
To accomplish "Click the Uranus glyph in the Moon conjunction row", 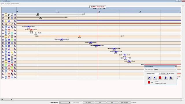I will coord(12,34).
